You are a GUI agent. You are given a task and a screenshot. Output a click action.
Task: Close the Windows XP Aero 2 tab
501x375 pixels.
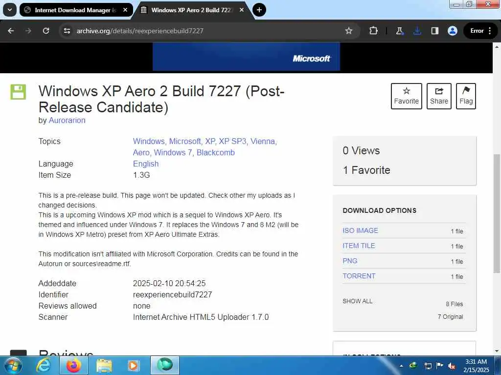click(242, 10)
